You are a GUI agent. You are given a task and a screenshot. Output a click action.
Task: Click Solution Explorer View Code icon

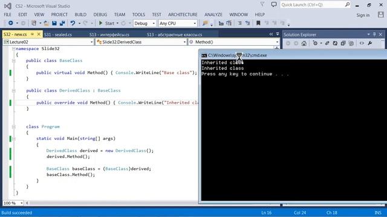point(362,43)
